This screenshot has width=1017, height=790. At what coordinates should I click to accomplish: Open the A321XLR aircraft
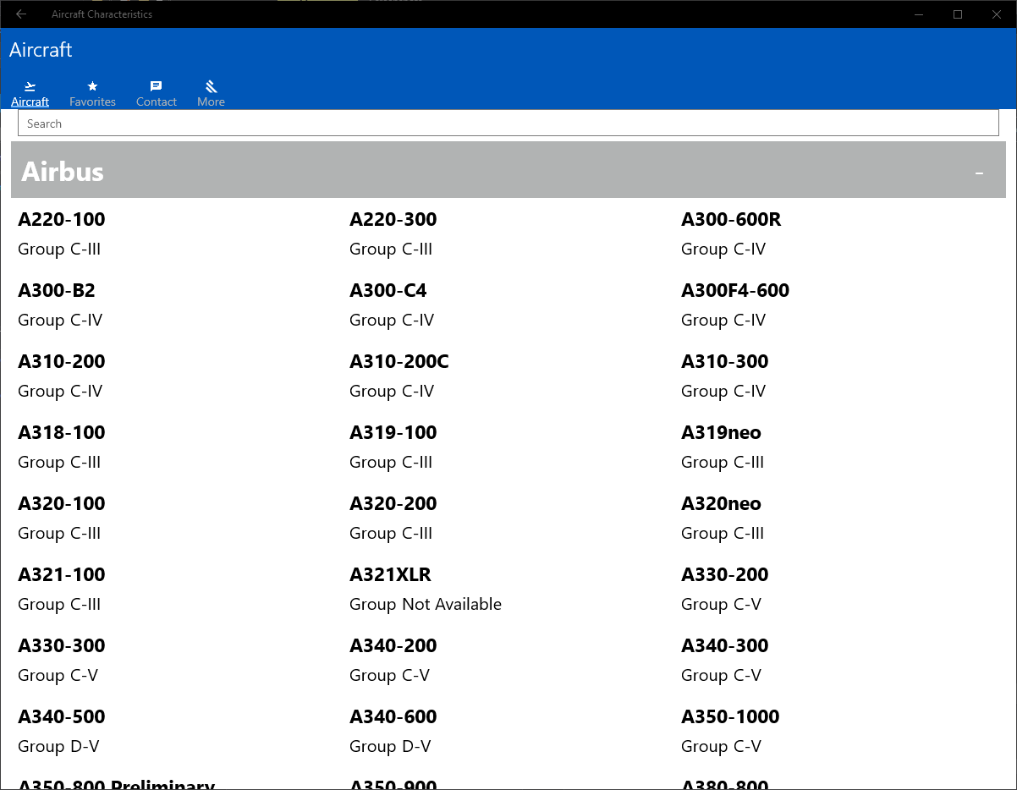[x=390, y=575]
